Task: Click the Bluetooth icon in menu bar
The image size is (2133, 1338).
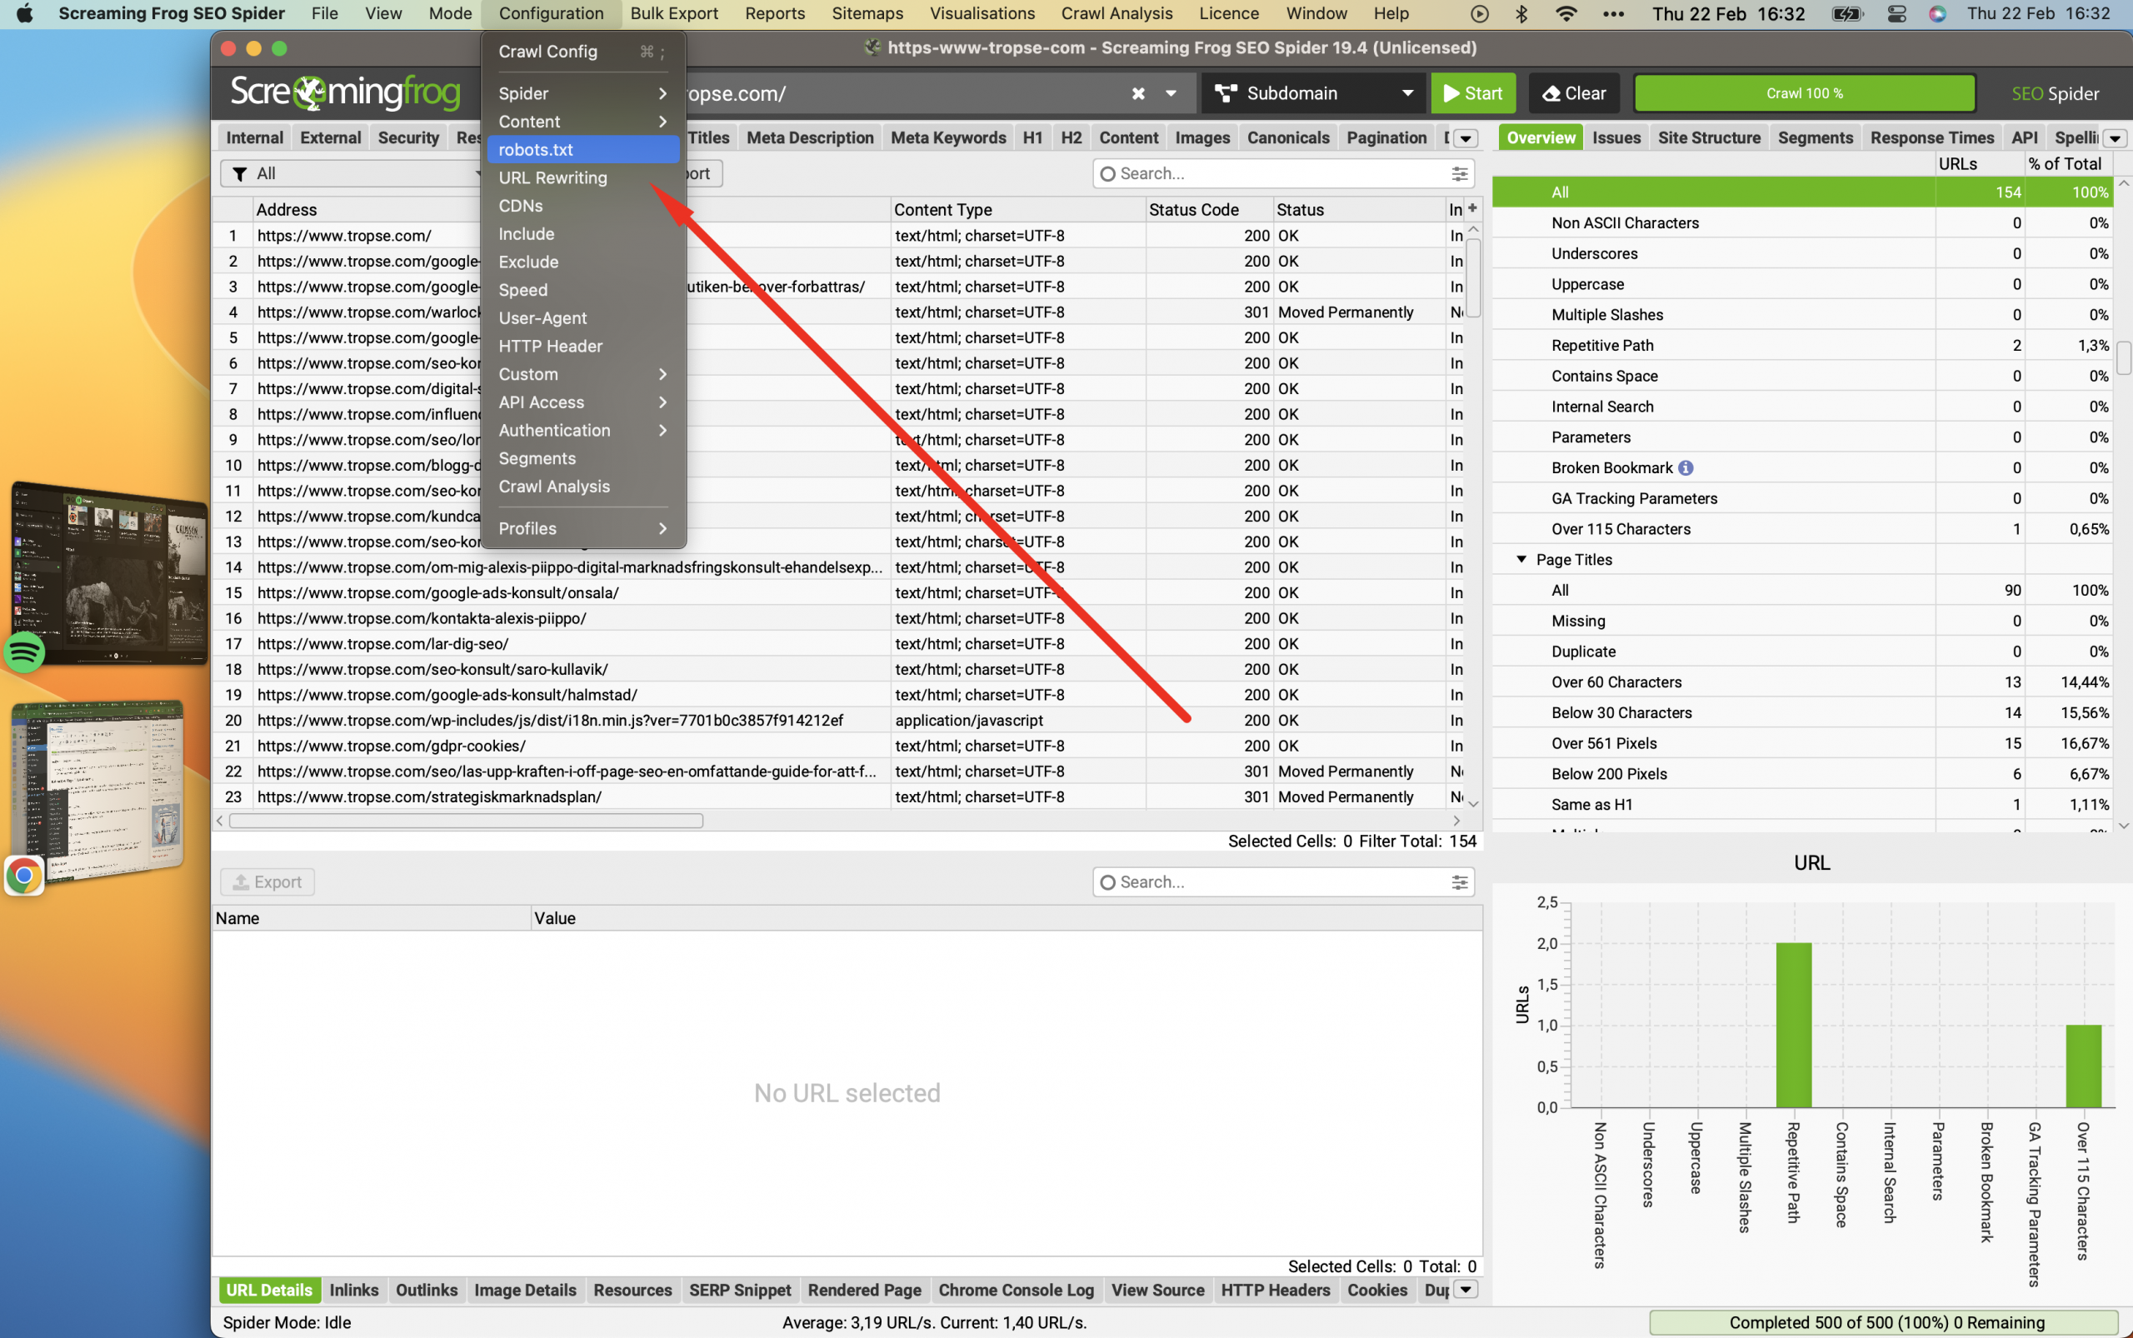Action: (1521, 13)
